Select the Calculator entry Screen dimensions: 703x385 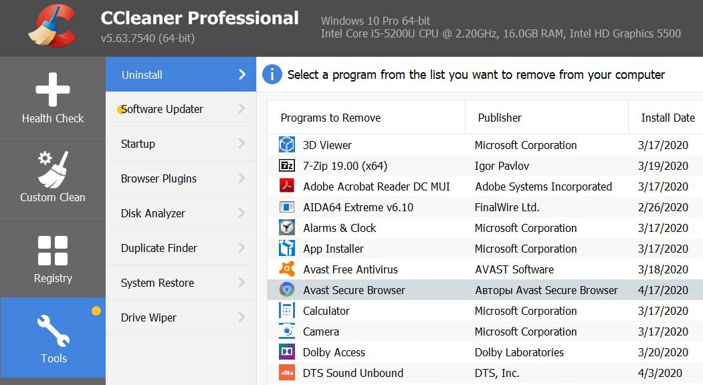(x=326, y=311)
